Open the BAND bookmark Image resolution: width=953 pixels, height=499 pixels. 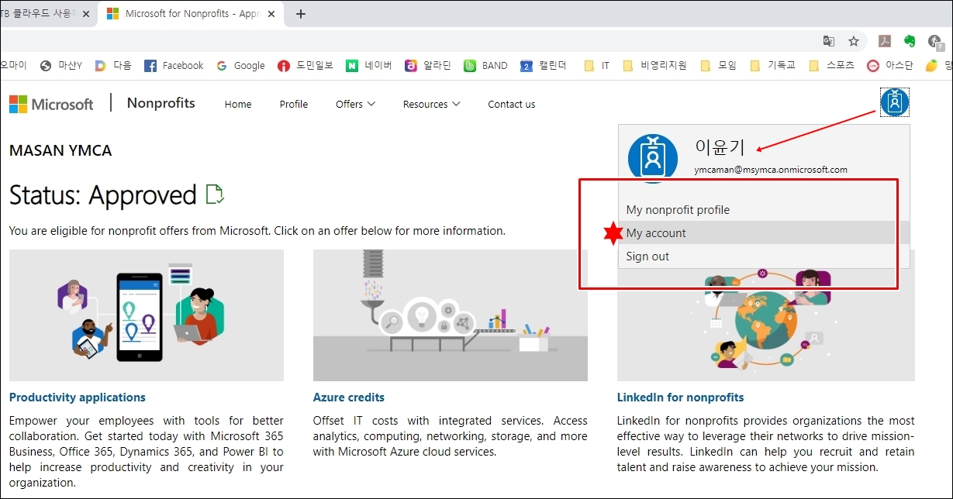click(485, 66)
